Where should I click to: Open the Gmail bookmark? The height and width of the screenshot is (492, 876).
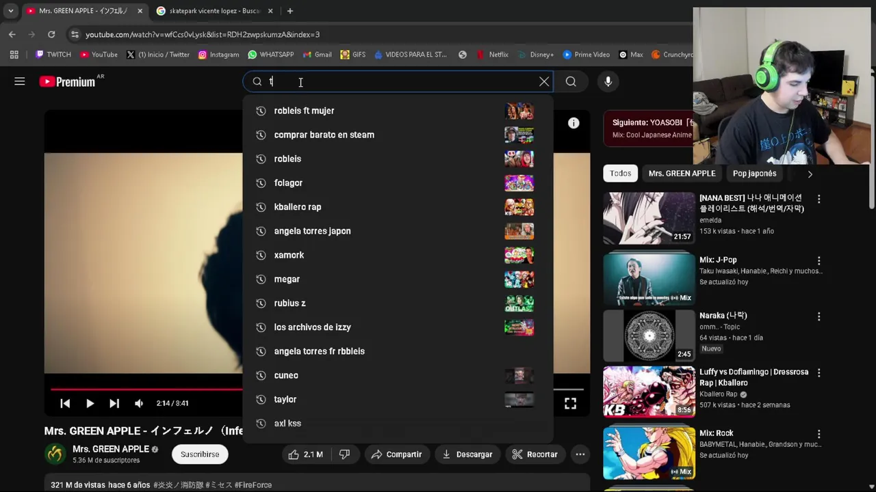(x=318, y=55)
